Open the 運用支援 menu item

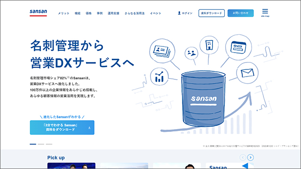click(113, 13)
